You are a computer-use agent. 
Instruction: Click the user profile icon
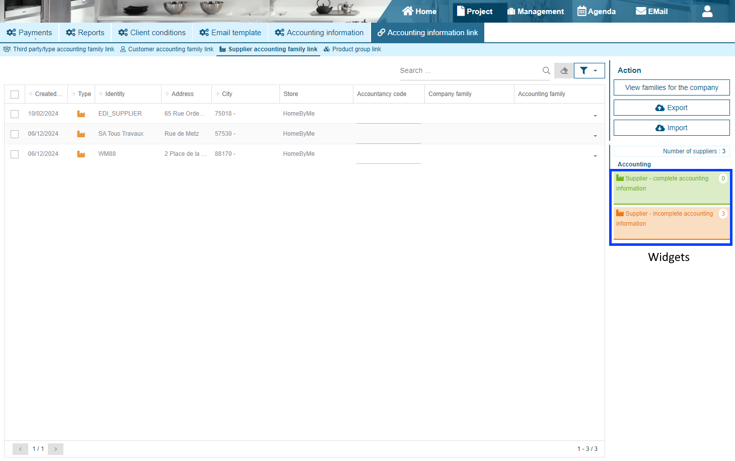707,11
